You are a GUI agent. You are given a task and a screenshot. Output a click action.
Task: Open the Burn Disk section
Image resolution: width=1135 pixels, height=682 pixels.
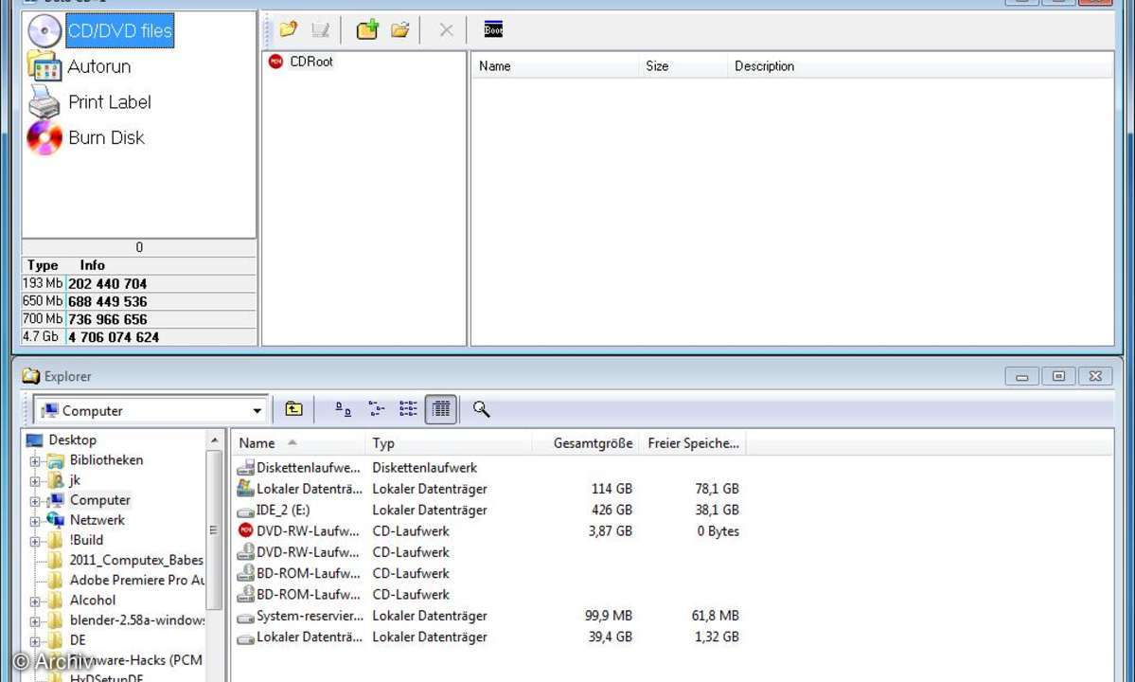coord(106,138)
